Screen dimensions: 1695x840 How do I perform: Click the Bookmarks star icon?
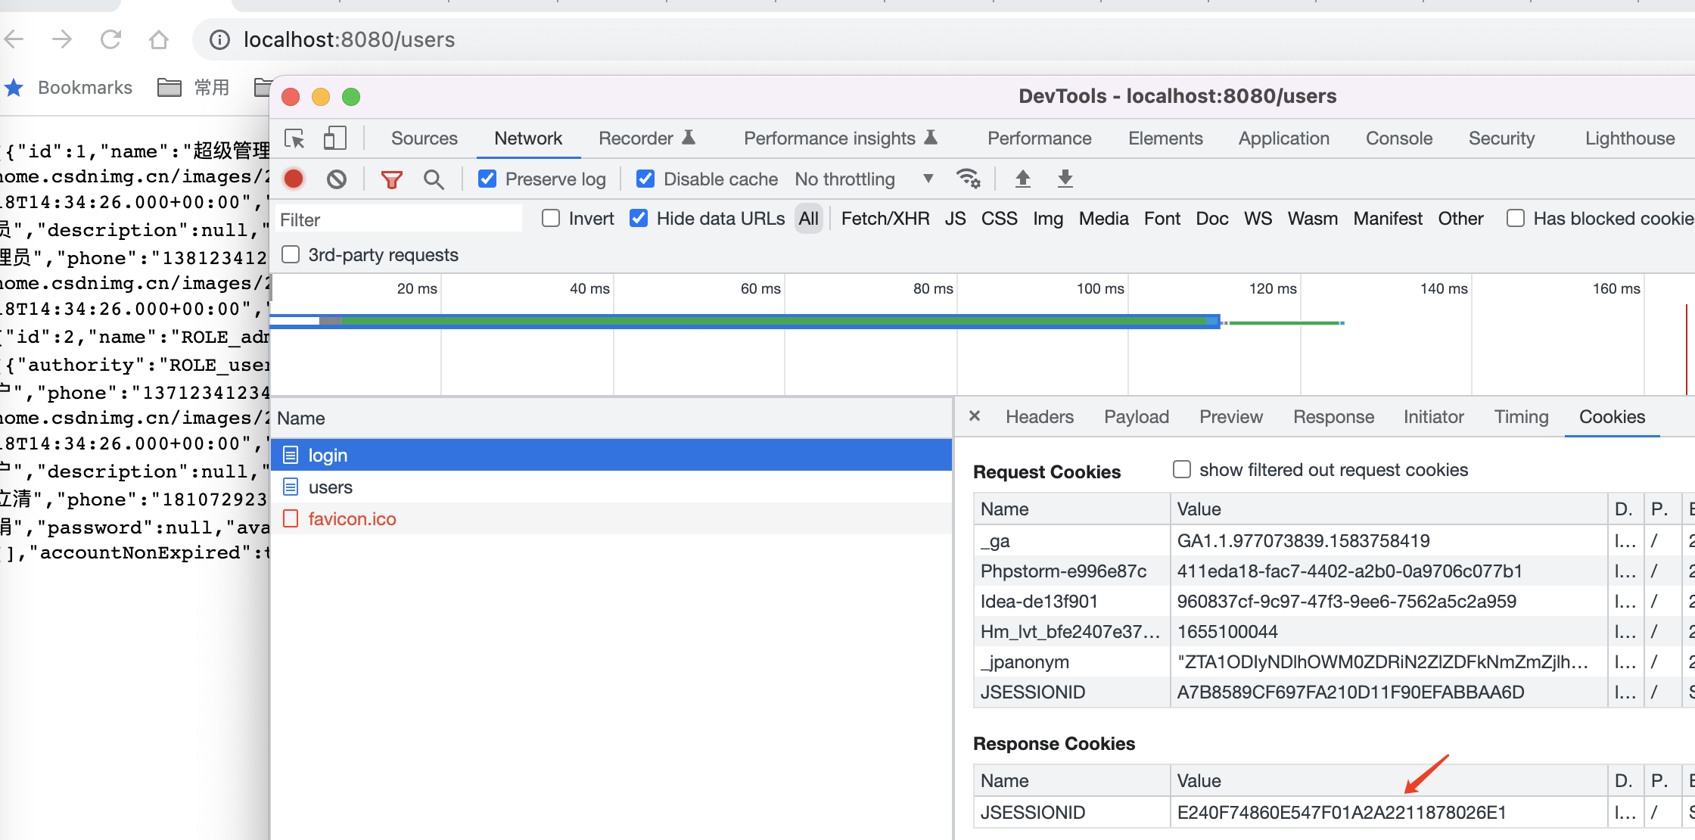pyautogui.click(x=14, y=88)
